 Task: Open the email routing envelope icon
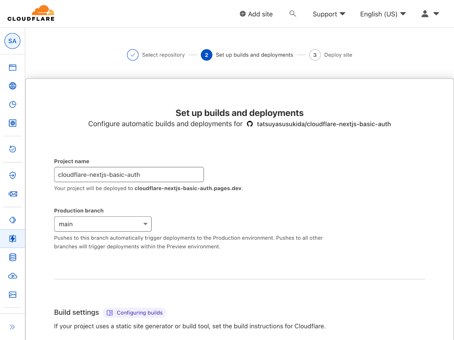pos(13,194)
